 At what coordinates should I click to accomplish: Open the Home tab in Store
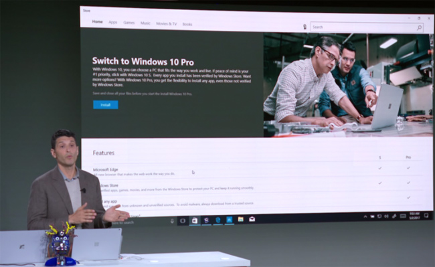pyautogui.click(x=98, y=21)
